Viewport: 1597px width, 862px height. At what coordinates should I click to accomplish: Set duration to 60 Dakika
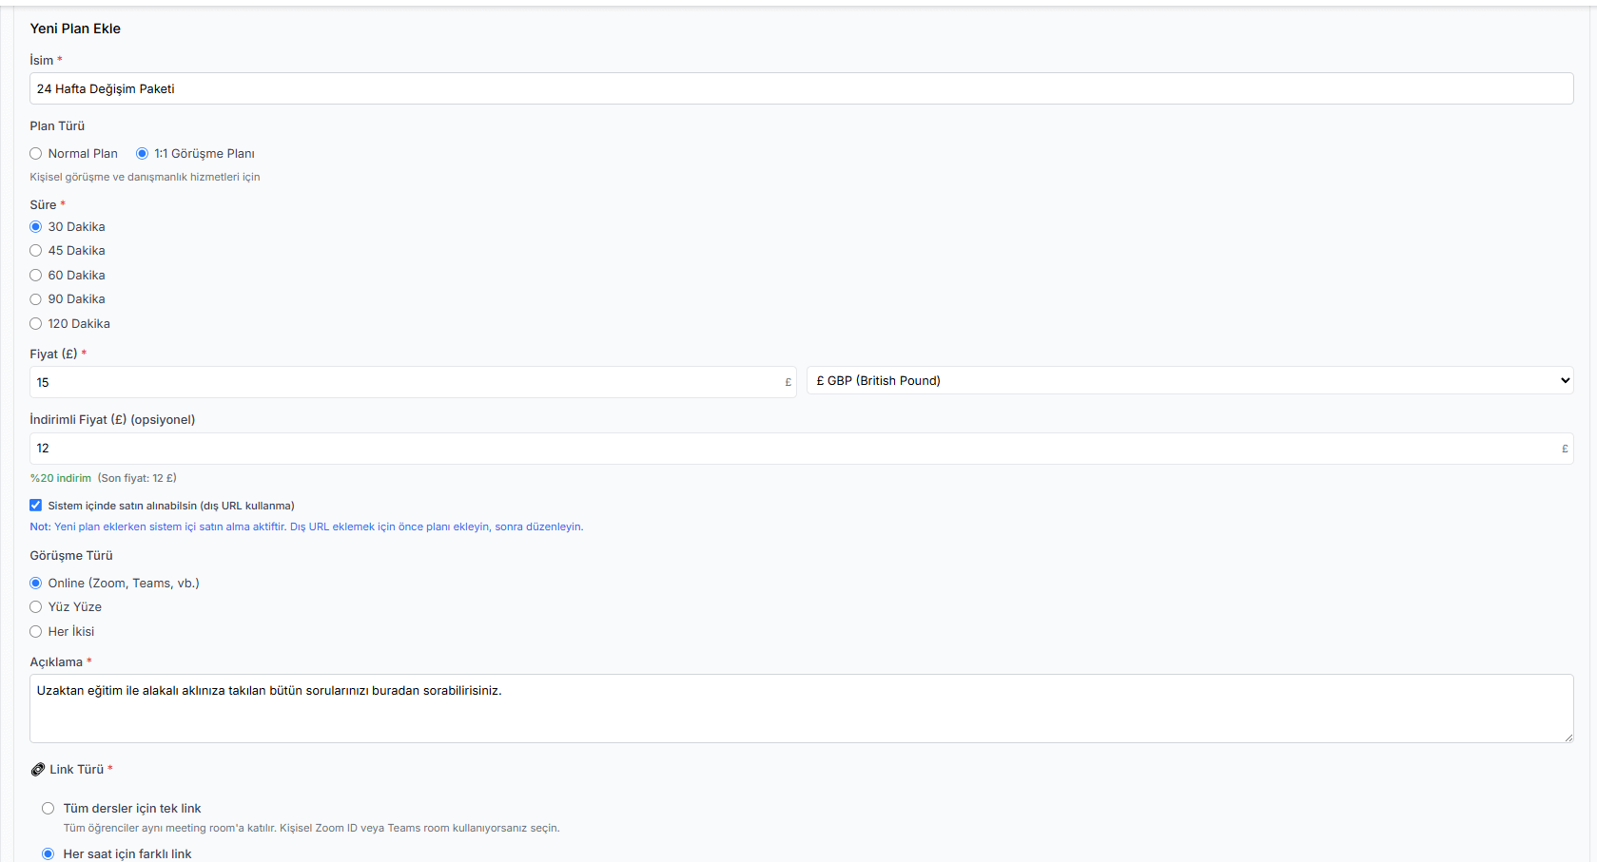click(36, 276)
